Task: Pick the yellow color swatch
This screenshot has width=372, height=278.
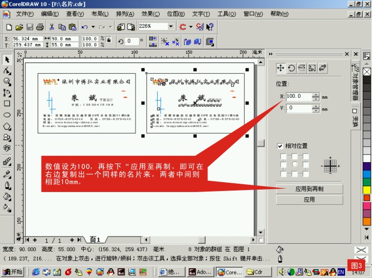Action: pyautogui.click(x=367, y=190)
